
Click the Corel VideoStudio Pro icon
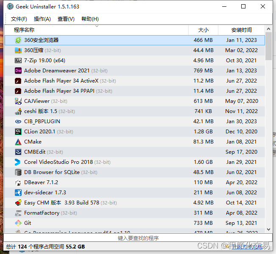click(x=18, y=162)
